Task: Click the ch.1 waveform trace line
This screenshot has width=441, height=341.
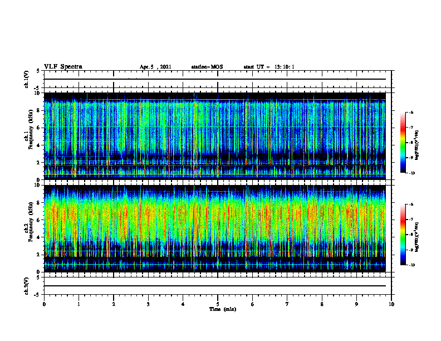Action: pos(215,79)
